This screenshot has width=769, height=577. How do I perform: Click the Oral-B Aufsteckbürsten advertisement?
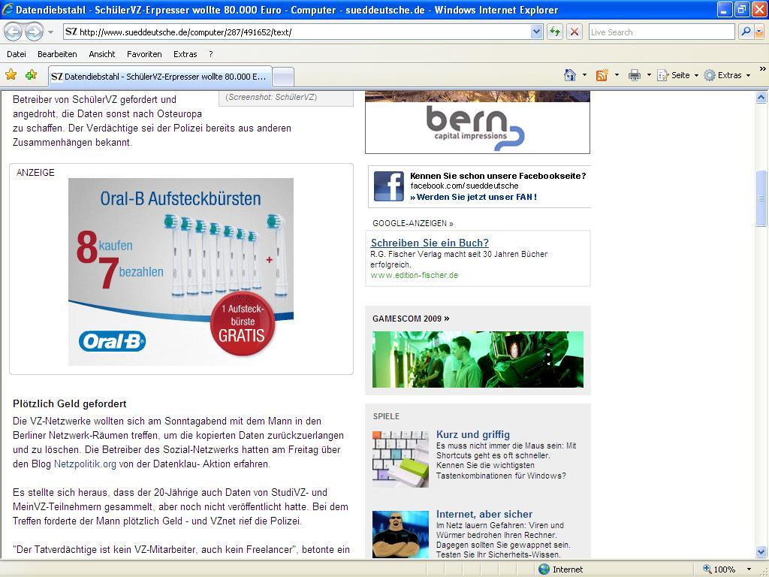click(181, 271)
